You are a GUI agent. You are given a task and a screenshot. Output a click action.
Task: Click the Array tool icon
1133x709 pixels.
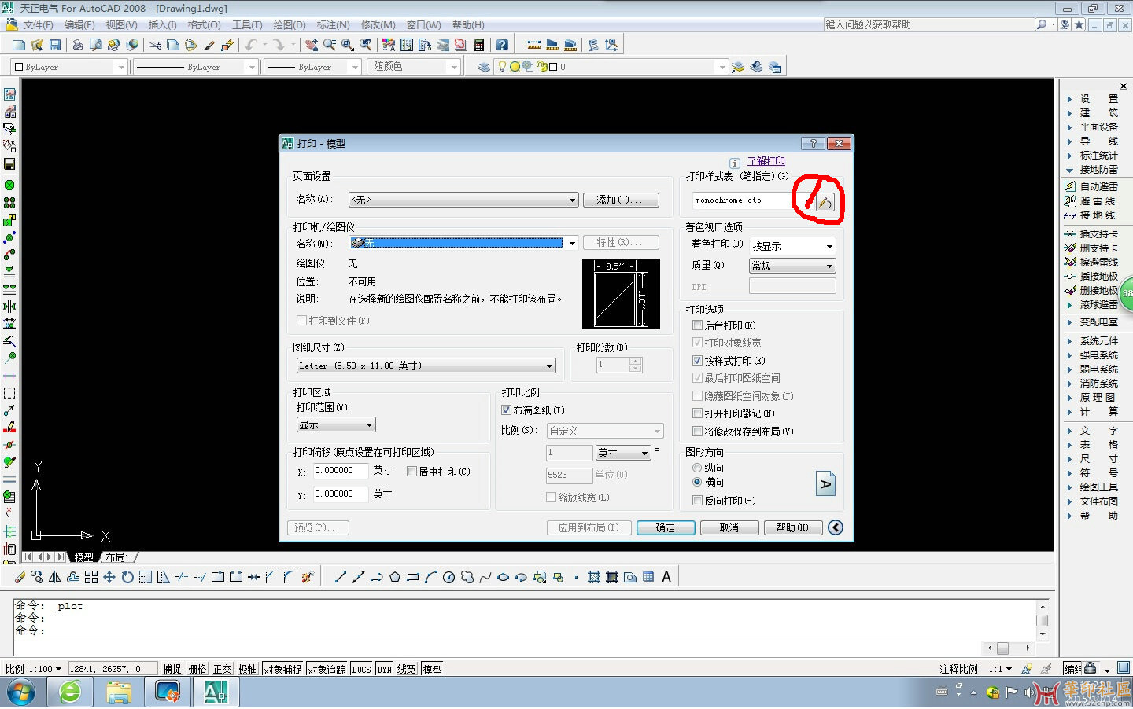click(91, 577)
